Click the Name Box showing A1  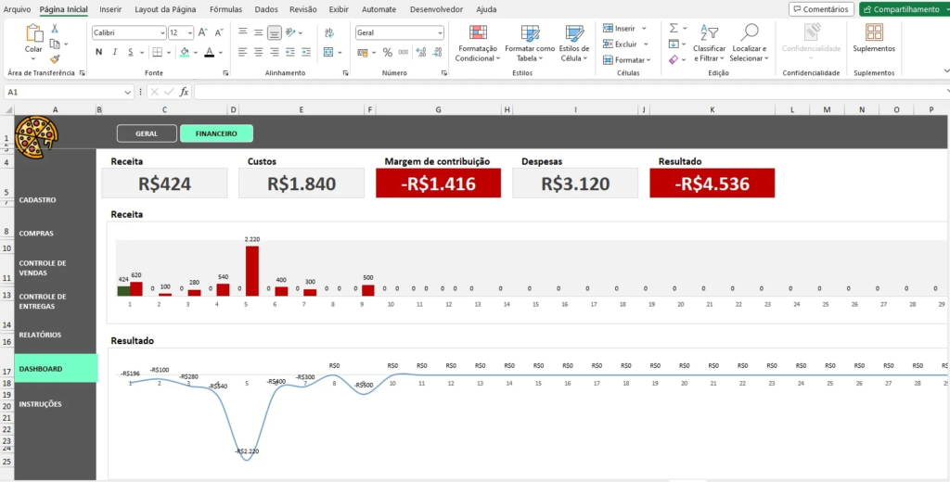tap(65, 92)
